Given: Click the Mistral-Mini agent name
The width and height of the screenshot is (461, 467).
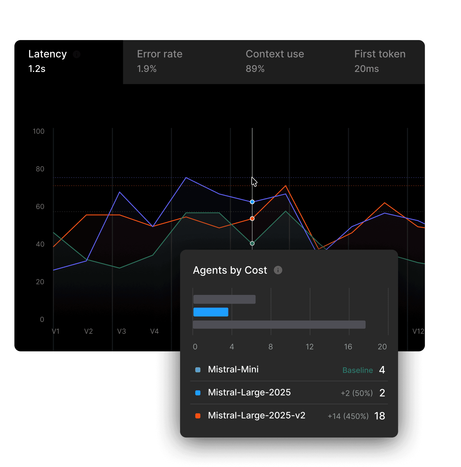Looking at the screenshot, I should click(233, 369).
